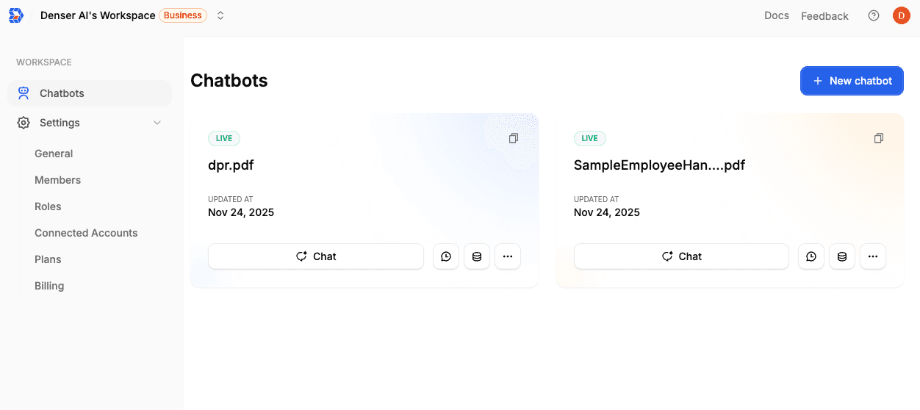The height and width of the screenshot is (410, 920).
Task: Open the help question mark icon
Action: [873, 15]
